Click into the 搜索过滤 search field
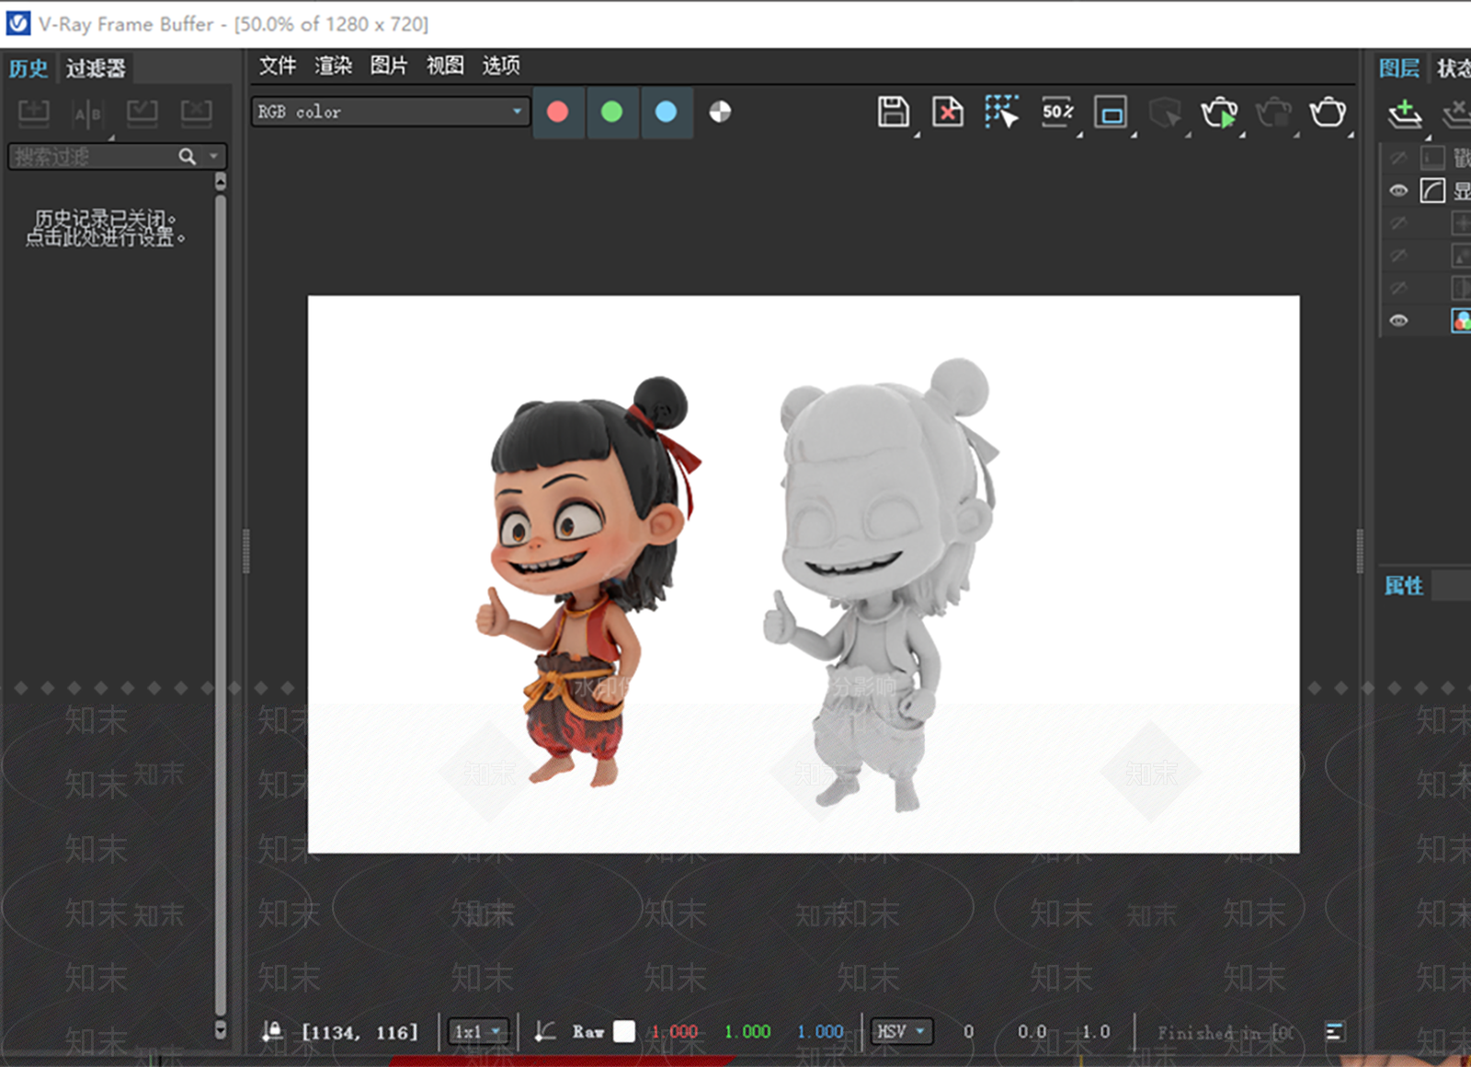The height and width of the screenshot is (1067, 1471). tap(95, 156)
